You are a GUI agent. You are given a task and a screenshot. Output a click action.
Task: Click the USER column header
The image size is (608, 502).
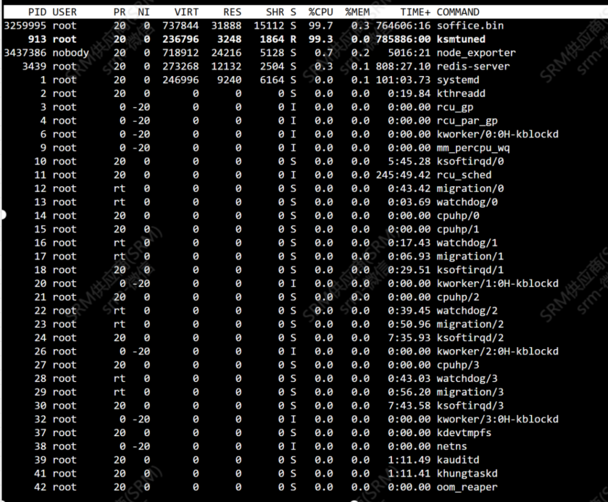click(x=65, y=12)
